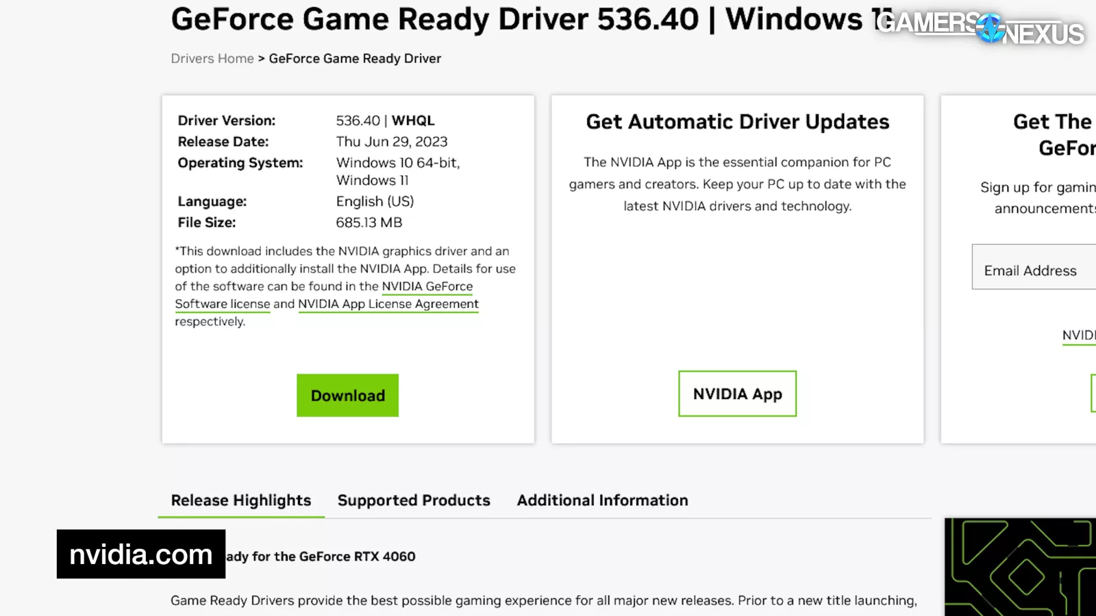The height and width of the screenshot is (616, 1096).
Task: Switch to the Supported Products tab
Action: coord(414,500)
